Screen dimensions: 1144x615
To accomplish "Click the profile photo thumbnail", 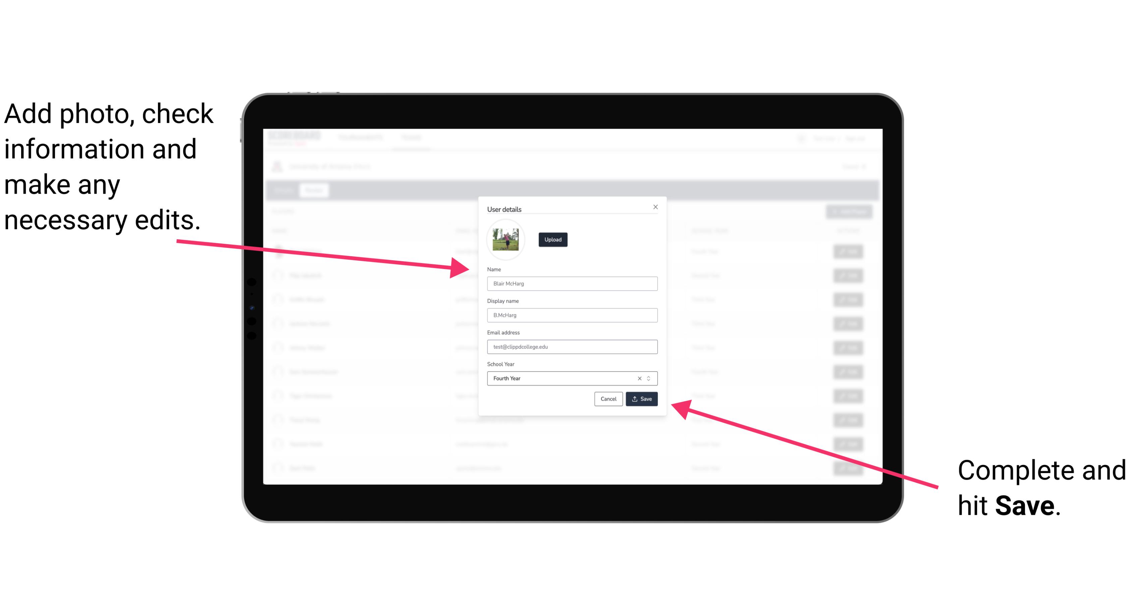I will coord(506,240).
